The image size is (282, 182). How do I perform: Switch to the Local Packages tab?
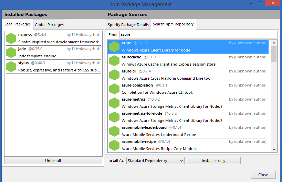pyautogui.click(x=18, y=24)
